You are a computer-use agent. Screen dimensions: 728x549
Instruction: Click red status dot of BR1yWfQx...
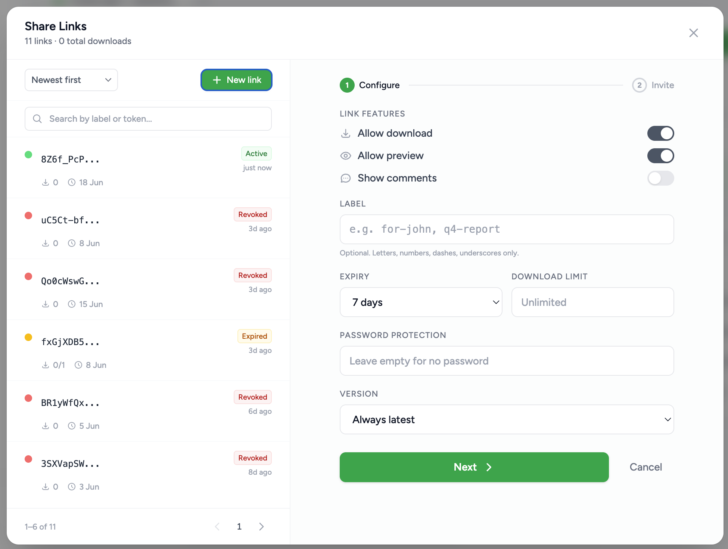[28, 398]
